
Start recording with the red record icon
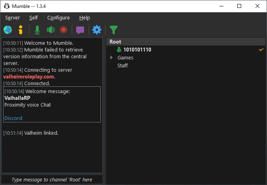pyautogui.click(x=63, y=30)
